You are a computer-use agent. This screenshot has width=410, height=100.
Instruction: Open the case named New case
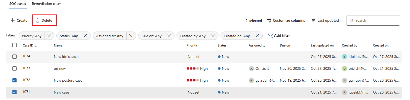pyautogui.click(x=61, y=92)
